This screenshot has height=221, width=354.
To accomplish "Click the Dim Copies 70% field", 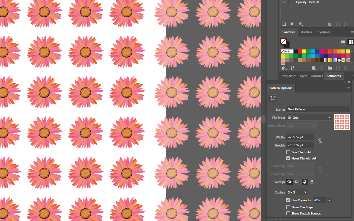I will tap(319, 200).
